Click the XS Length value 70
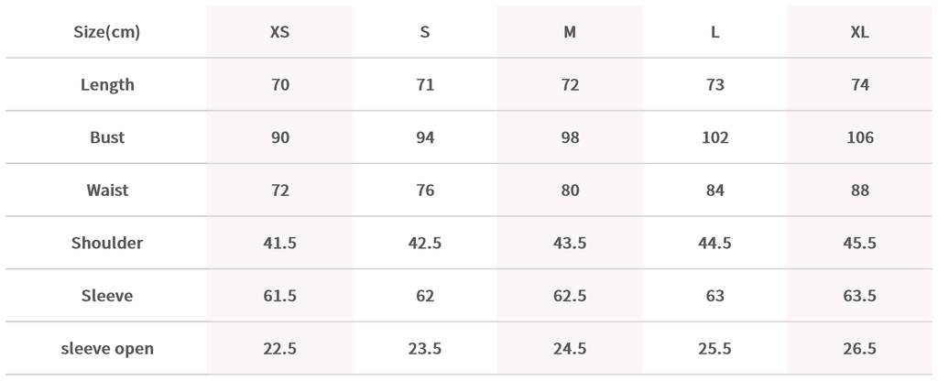The image size is (938, 381). [280, 85]
